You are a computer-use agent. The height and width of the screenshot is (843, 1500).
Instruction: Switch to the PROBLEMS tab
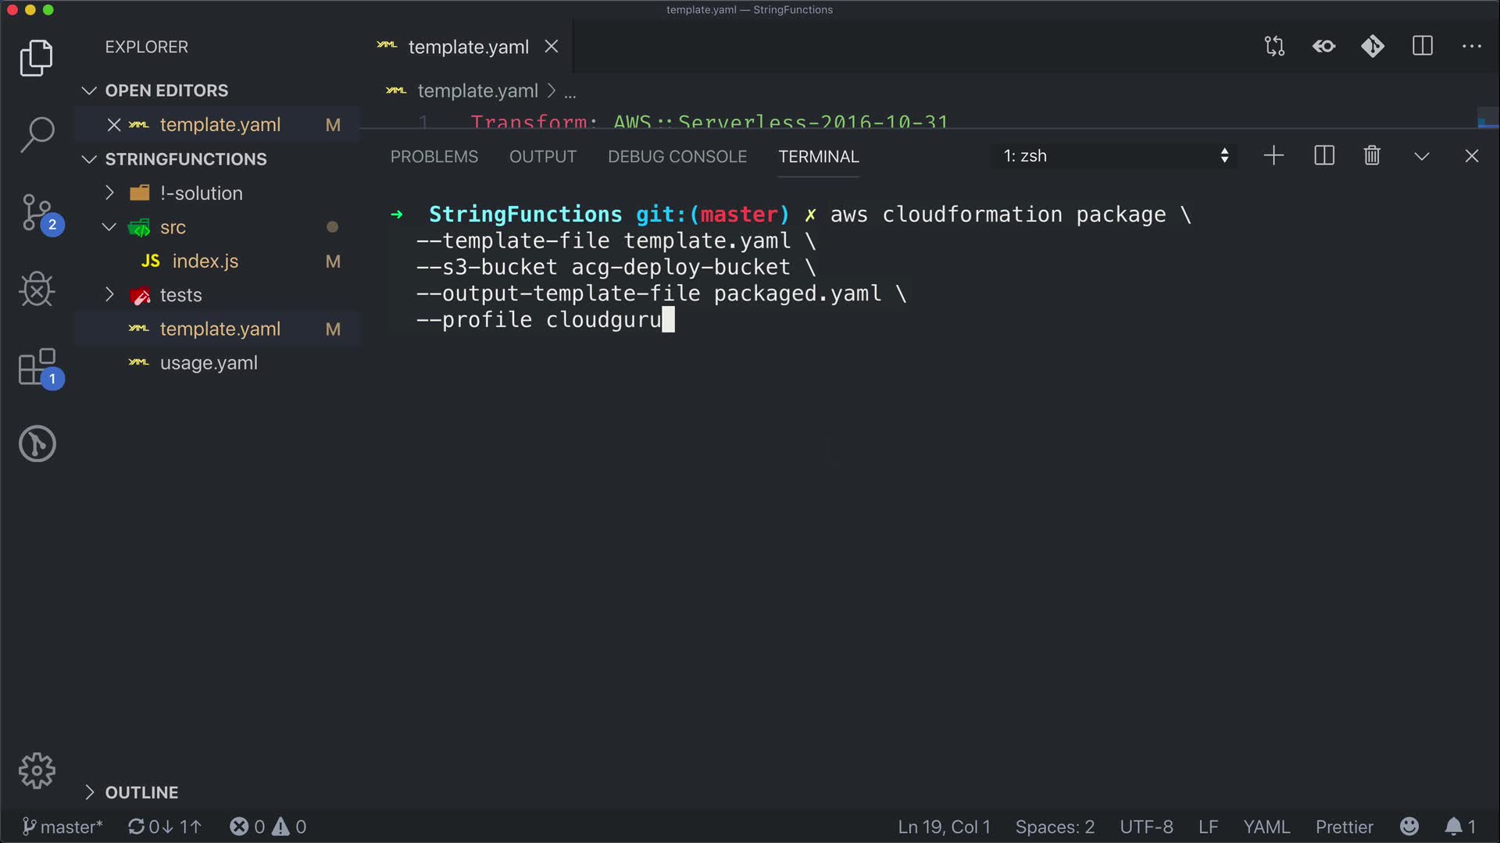pyautogui.click(x=434, y=157)
